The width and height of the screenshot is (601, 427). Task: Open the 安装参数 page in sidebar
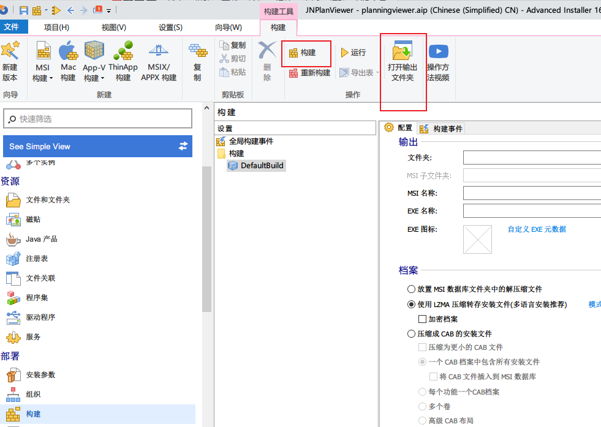point(31,375)
